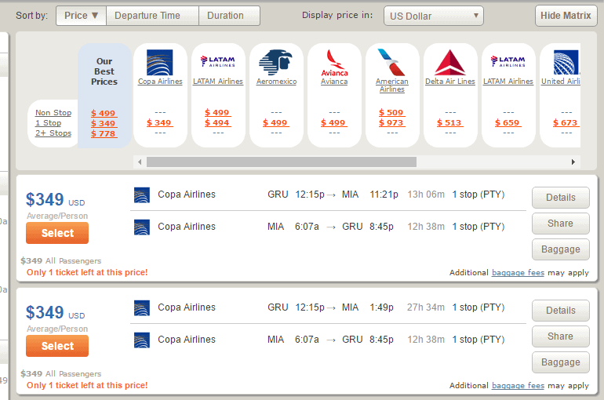Sort results by Duration
This screenshot has height=400, width=604.
click(225, 16)
